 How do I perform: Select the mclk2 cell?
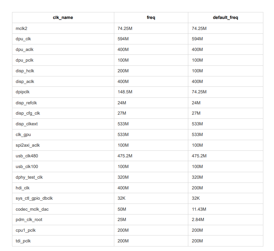(21, 28)
